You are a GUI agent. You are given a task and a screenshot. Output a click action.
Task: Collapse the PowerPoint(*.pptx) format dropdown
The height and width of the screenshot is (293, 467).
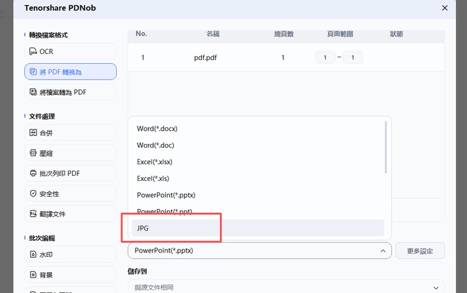(259, 251)
